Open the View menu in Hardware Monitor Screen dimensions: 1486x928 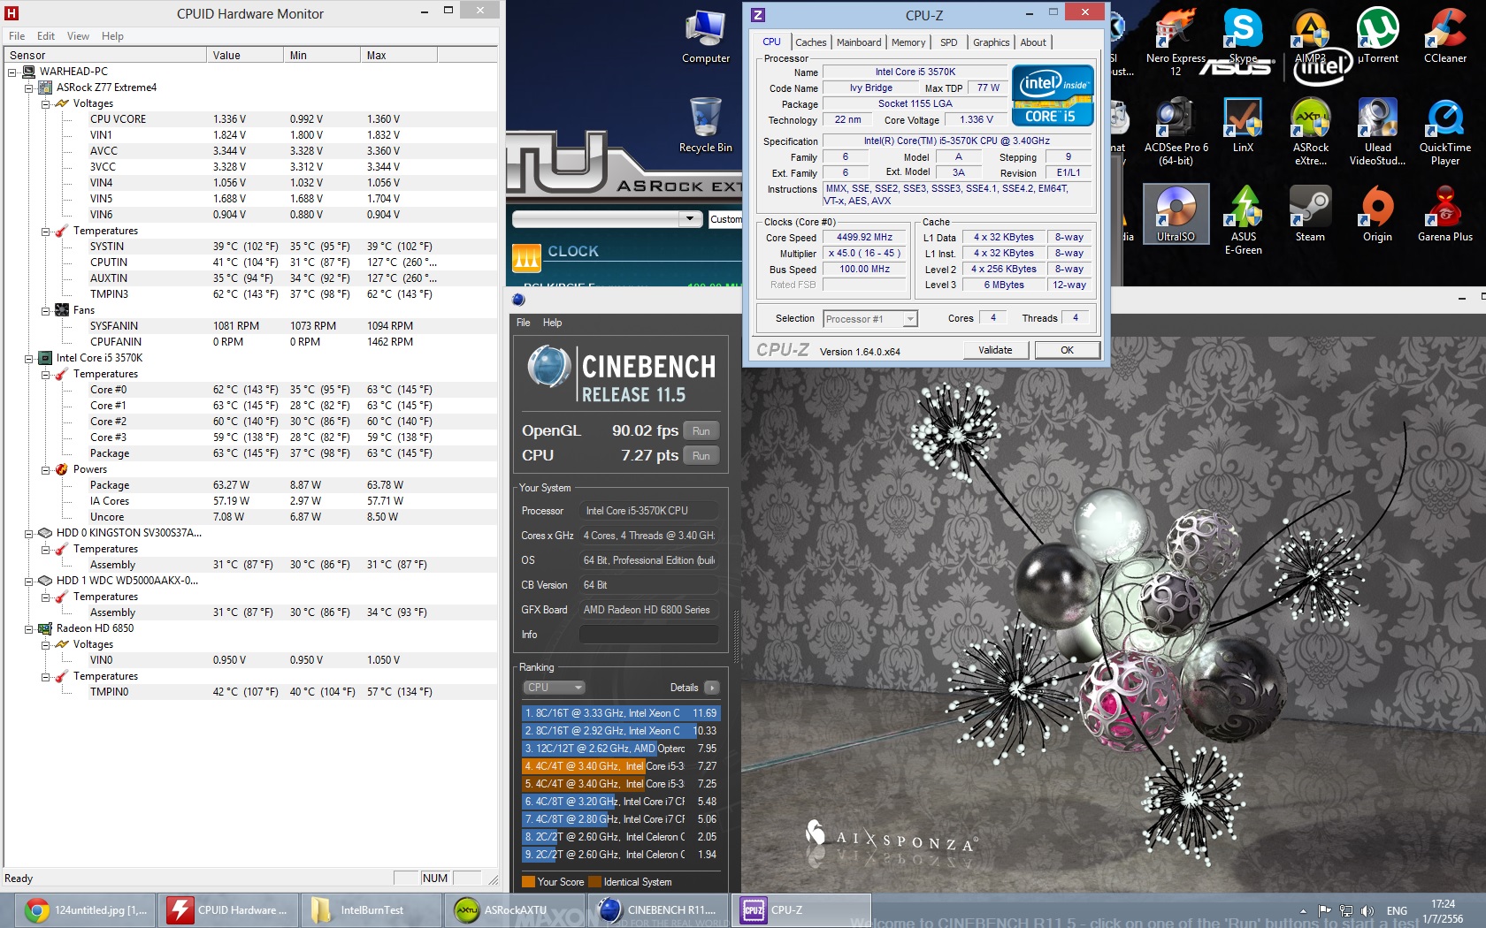pyautogui.click(x=78, y=36)
